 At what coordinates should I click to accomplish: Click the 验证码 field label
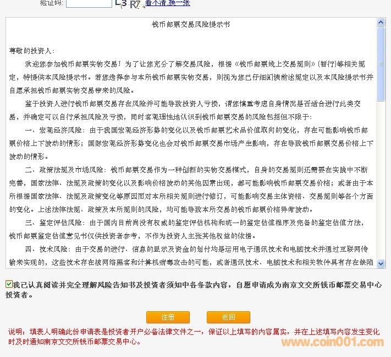pos(52,3)
